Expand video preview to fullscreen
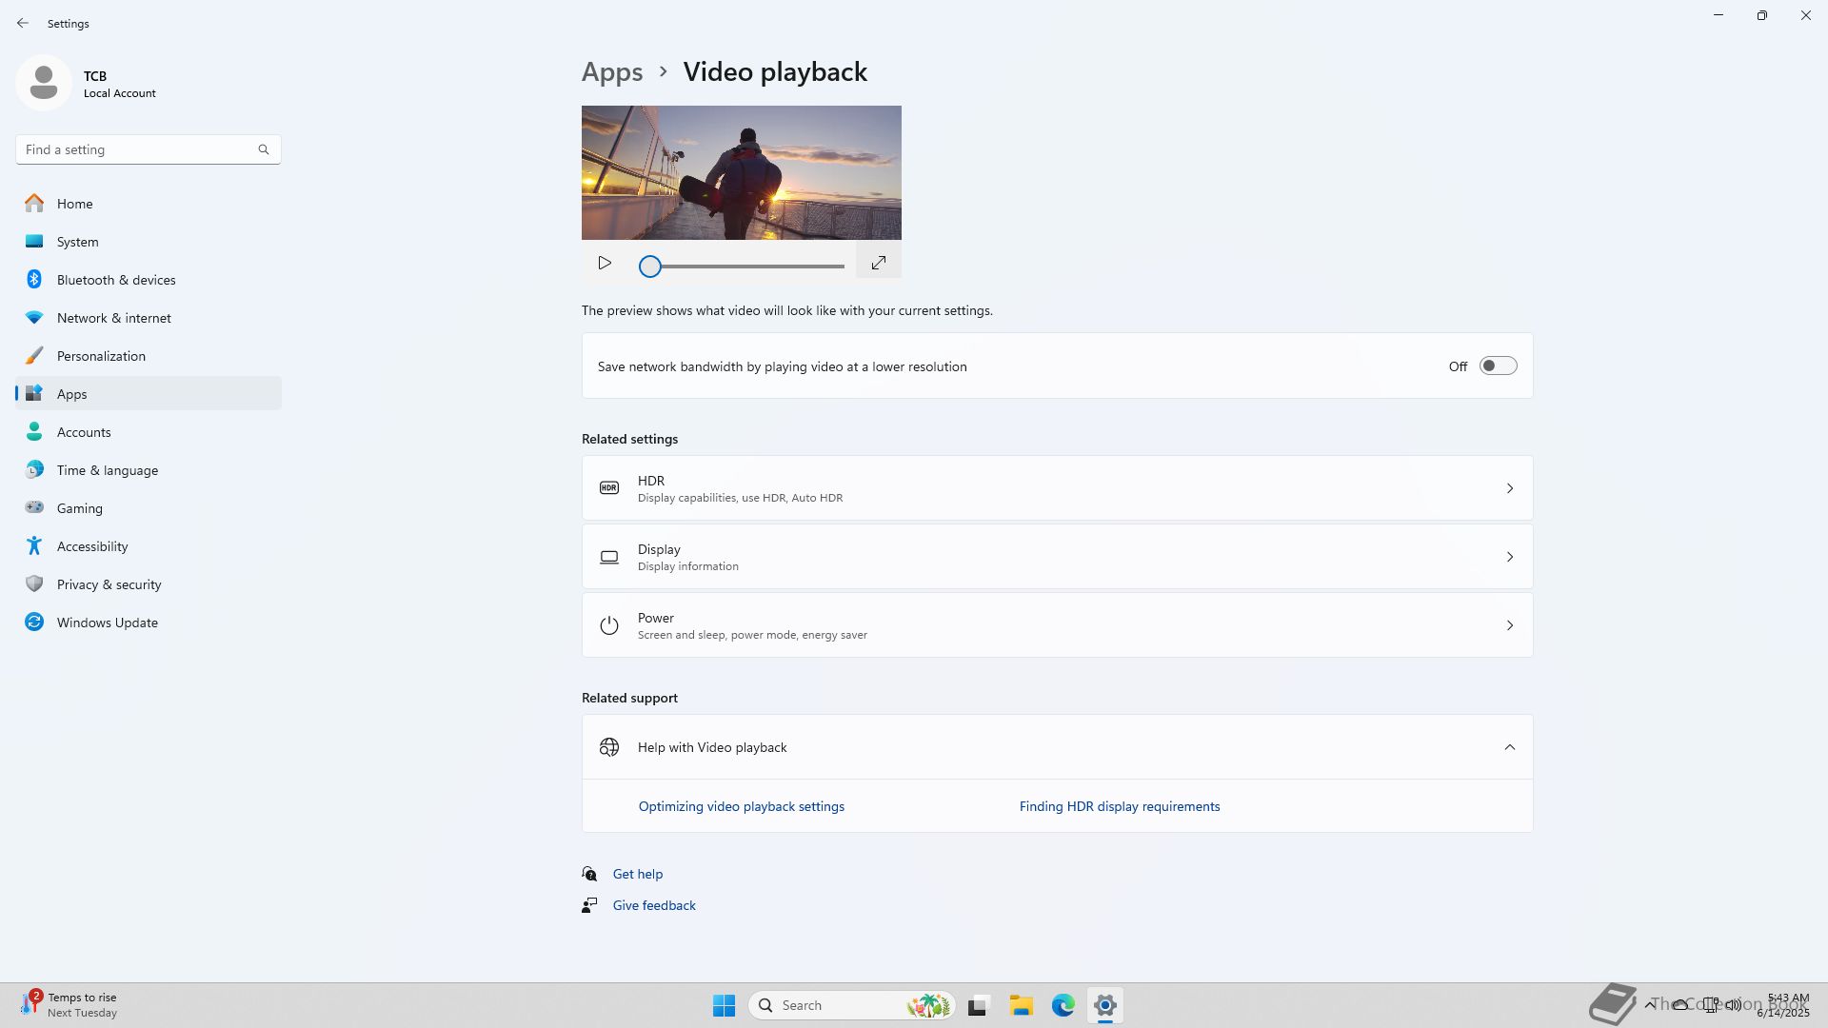Screen dimensions: 1828x1028 coord(878,263)
